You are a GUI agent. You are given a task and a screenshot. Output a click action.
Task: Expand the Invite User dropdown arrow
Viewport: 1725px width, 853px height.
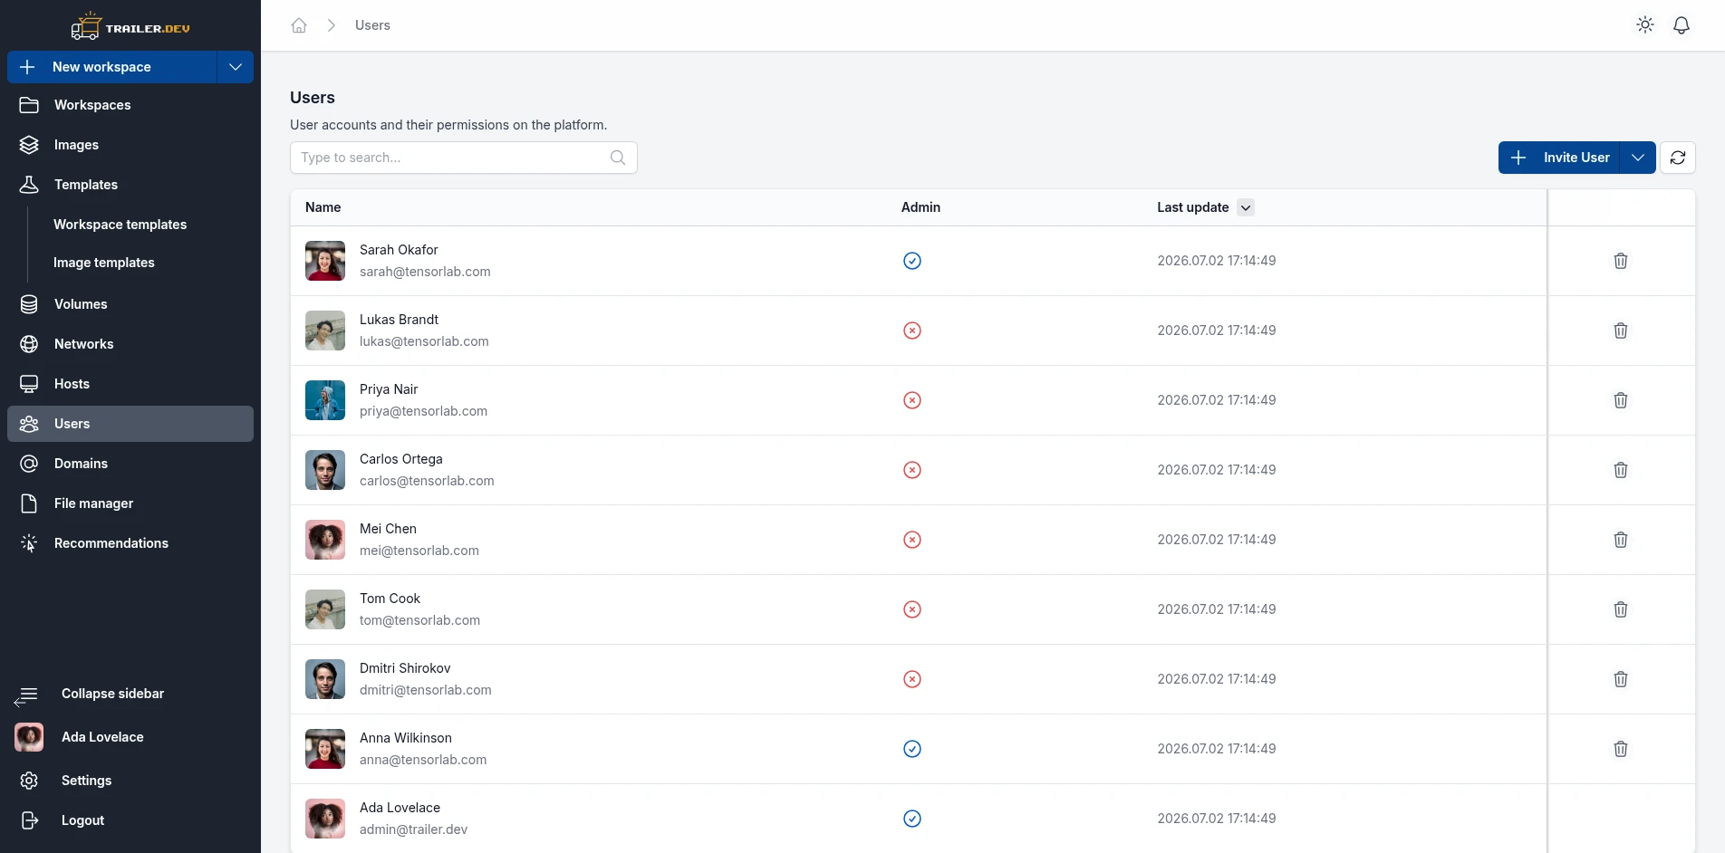(x=1638, y=158)
